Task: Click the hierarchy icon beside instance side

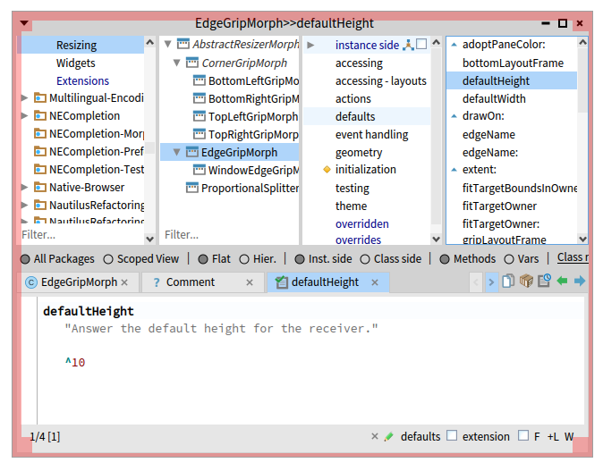Action: click(x=408, y=45)
